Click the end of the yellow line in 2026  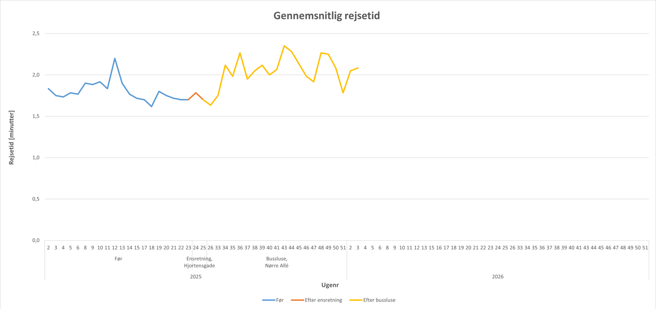tap(358, 68)
